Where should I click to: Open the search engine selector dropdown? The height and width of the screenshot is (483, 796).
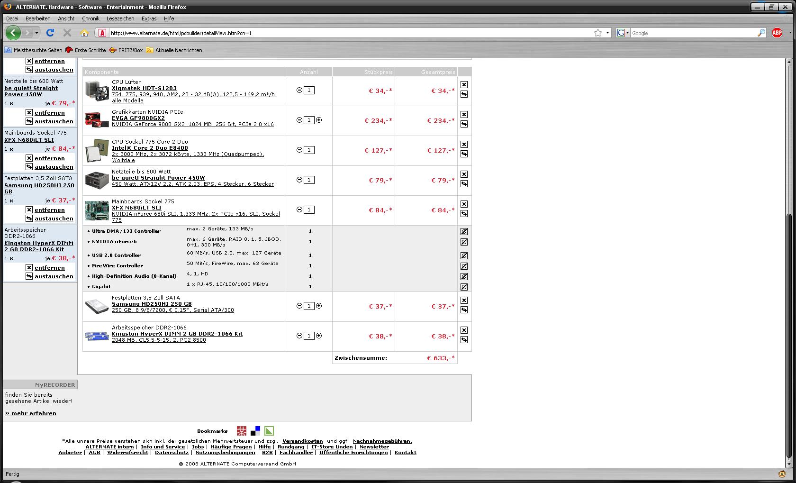coord(627,33)
